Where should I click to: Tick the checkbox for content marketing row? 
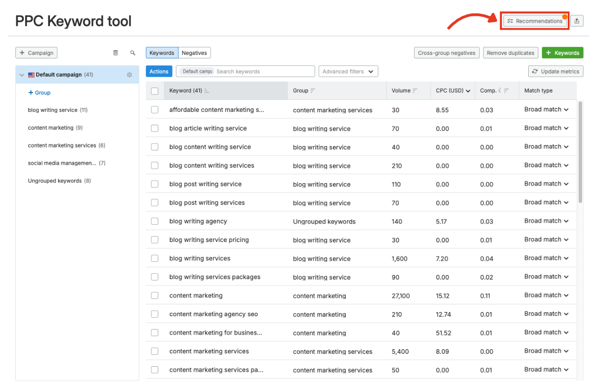coord(155,295)
